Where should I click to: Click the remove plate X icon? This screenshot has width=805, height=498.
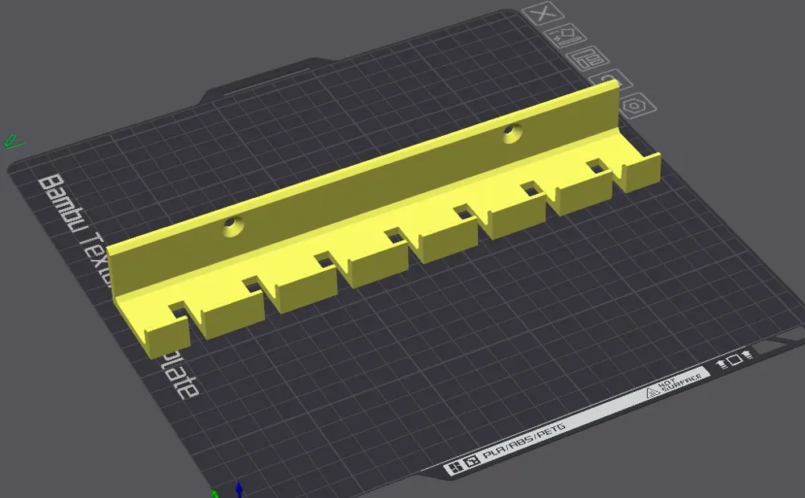[543, 13]
